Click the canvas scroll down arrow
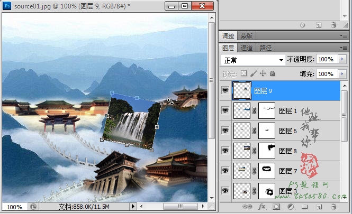 212,198
